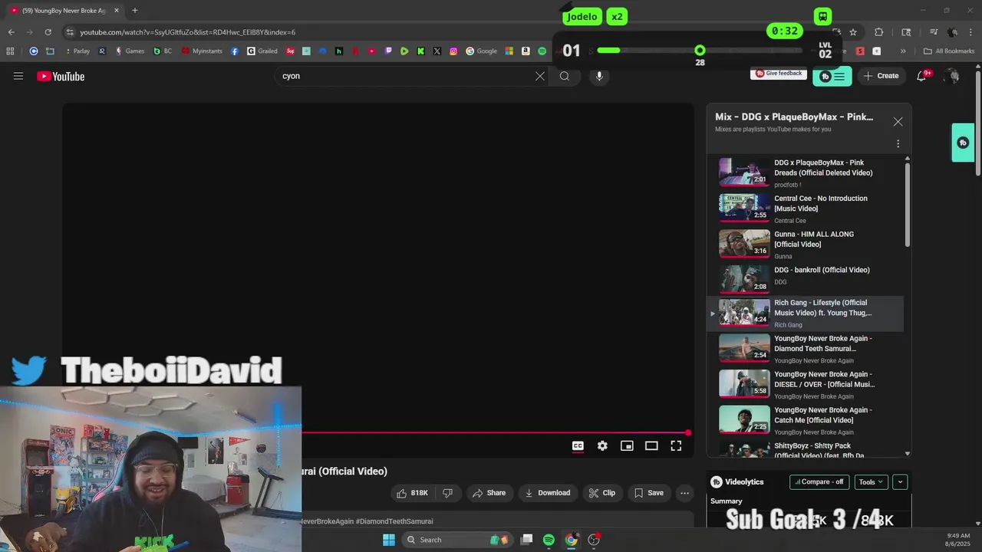Switch to theater mode

click(651, 445)
